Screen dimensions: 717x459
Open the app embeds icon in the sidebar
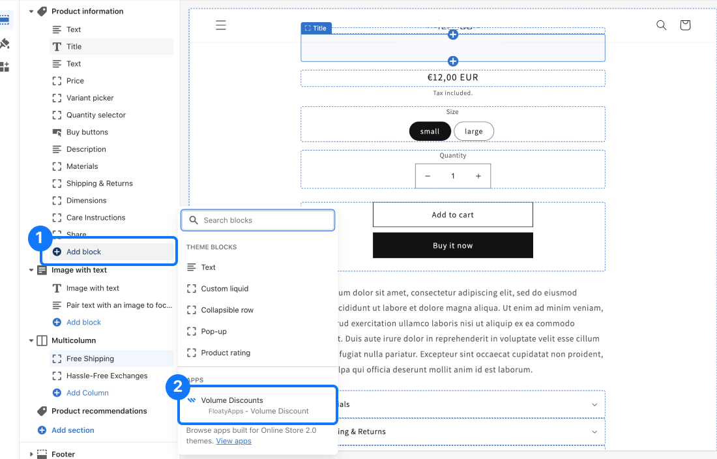tap(5, 67)
